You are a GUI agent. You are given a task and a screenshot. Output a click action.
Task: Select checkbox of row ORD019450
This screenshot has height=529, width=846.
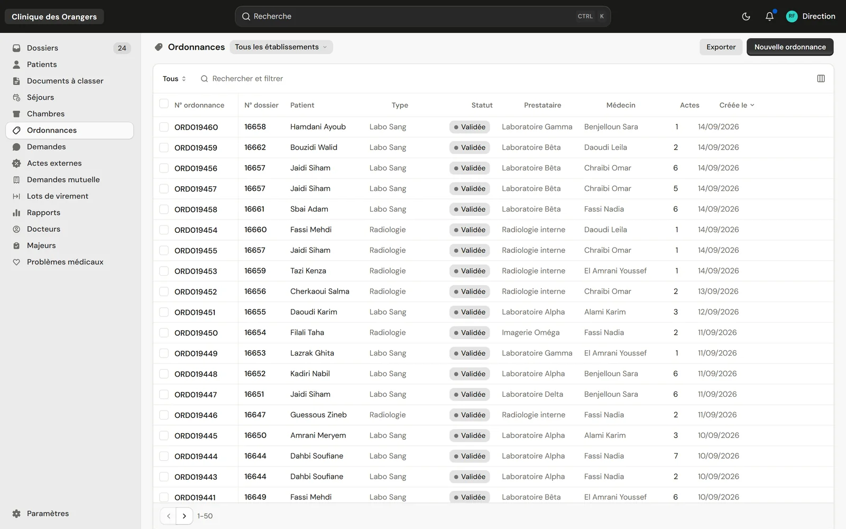click(x=164, y=333)
